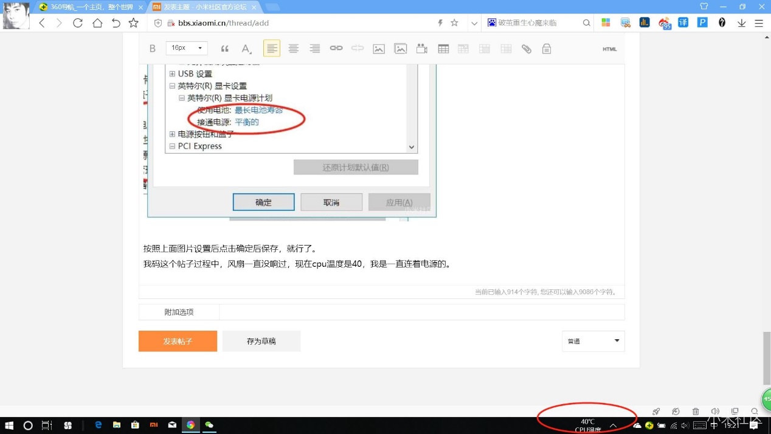Image resolution: width=771 pixels, height=434 pixels.
Task: Click the trash icon in the browser status bar
Action: click(696, 412)
